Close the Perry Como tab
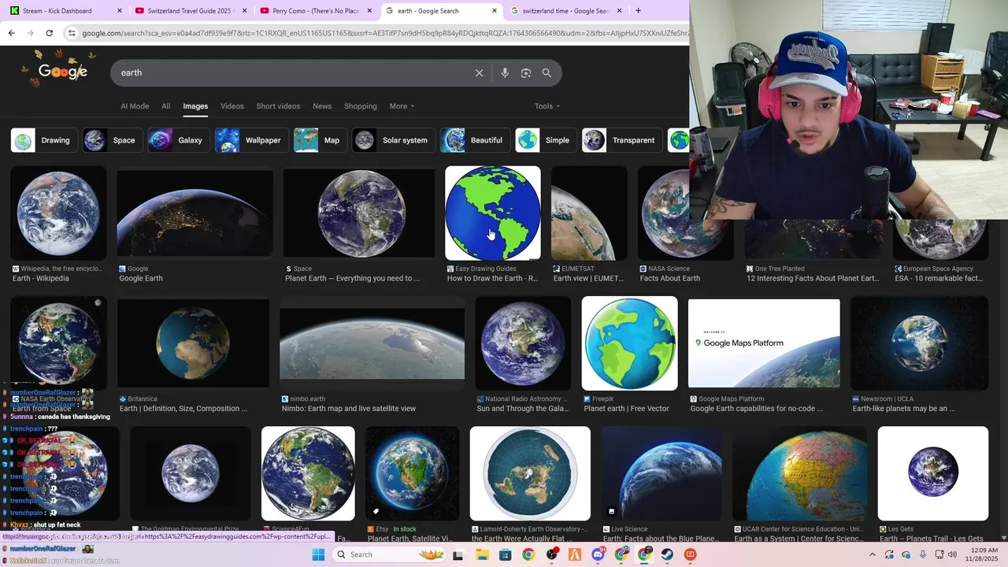This screenshot has width=1008, height=567. pyautogui.click(x=369, y=11)
